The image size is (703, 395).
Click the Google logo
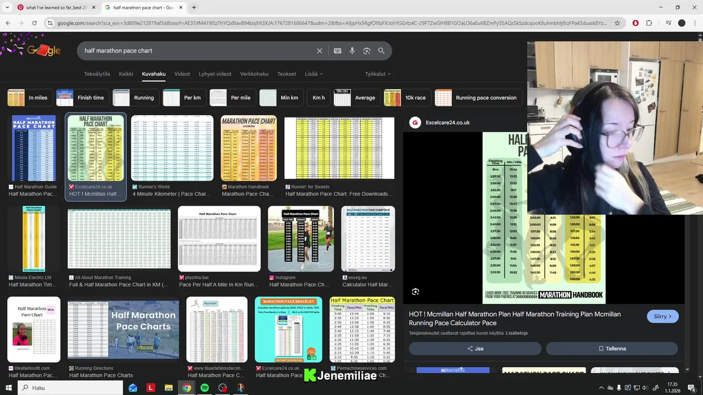44,50
